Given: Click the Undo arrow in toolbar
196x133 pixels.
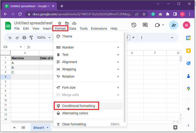Looking at the screenshot, I should (10, 38).
